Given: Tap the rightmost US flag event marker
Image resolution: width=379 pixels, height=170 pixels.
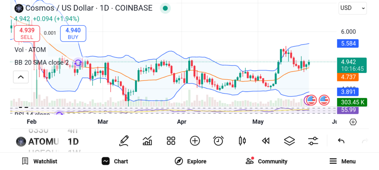Looking at the screenshot, I should [324, 100].
